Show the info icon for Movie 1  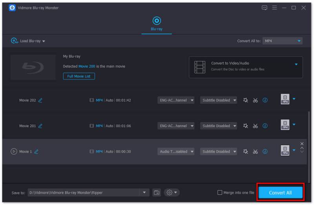coord(265,151)
